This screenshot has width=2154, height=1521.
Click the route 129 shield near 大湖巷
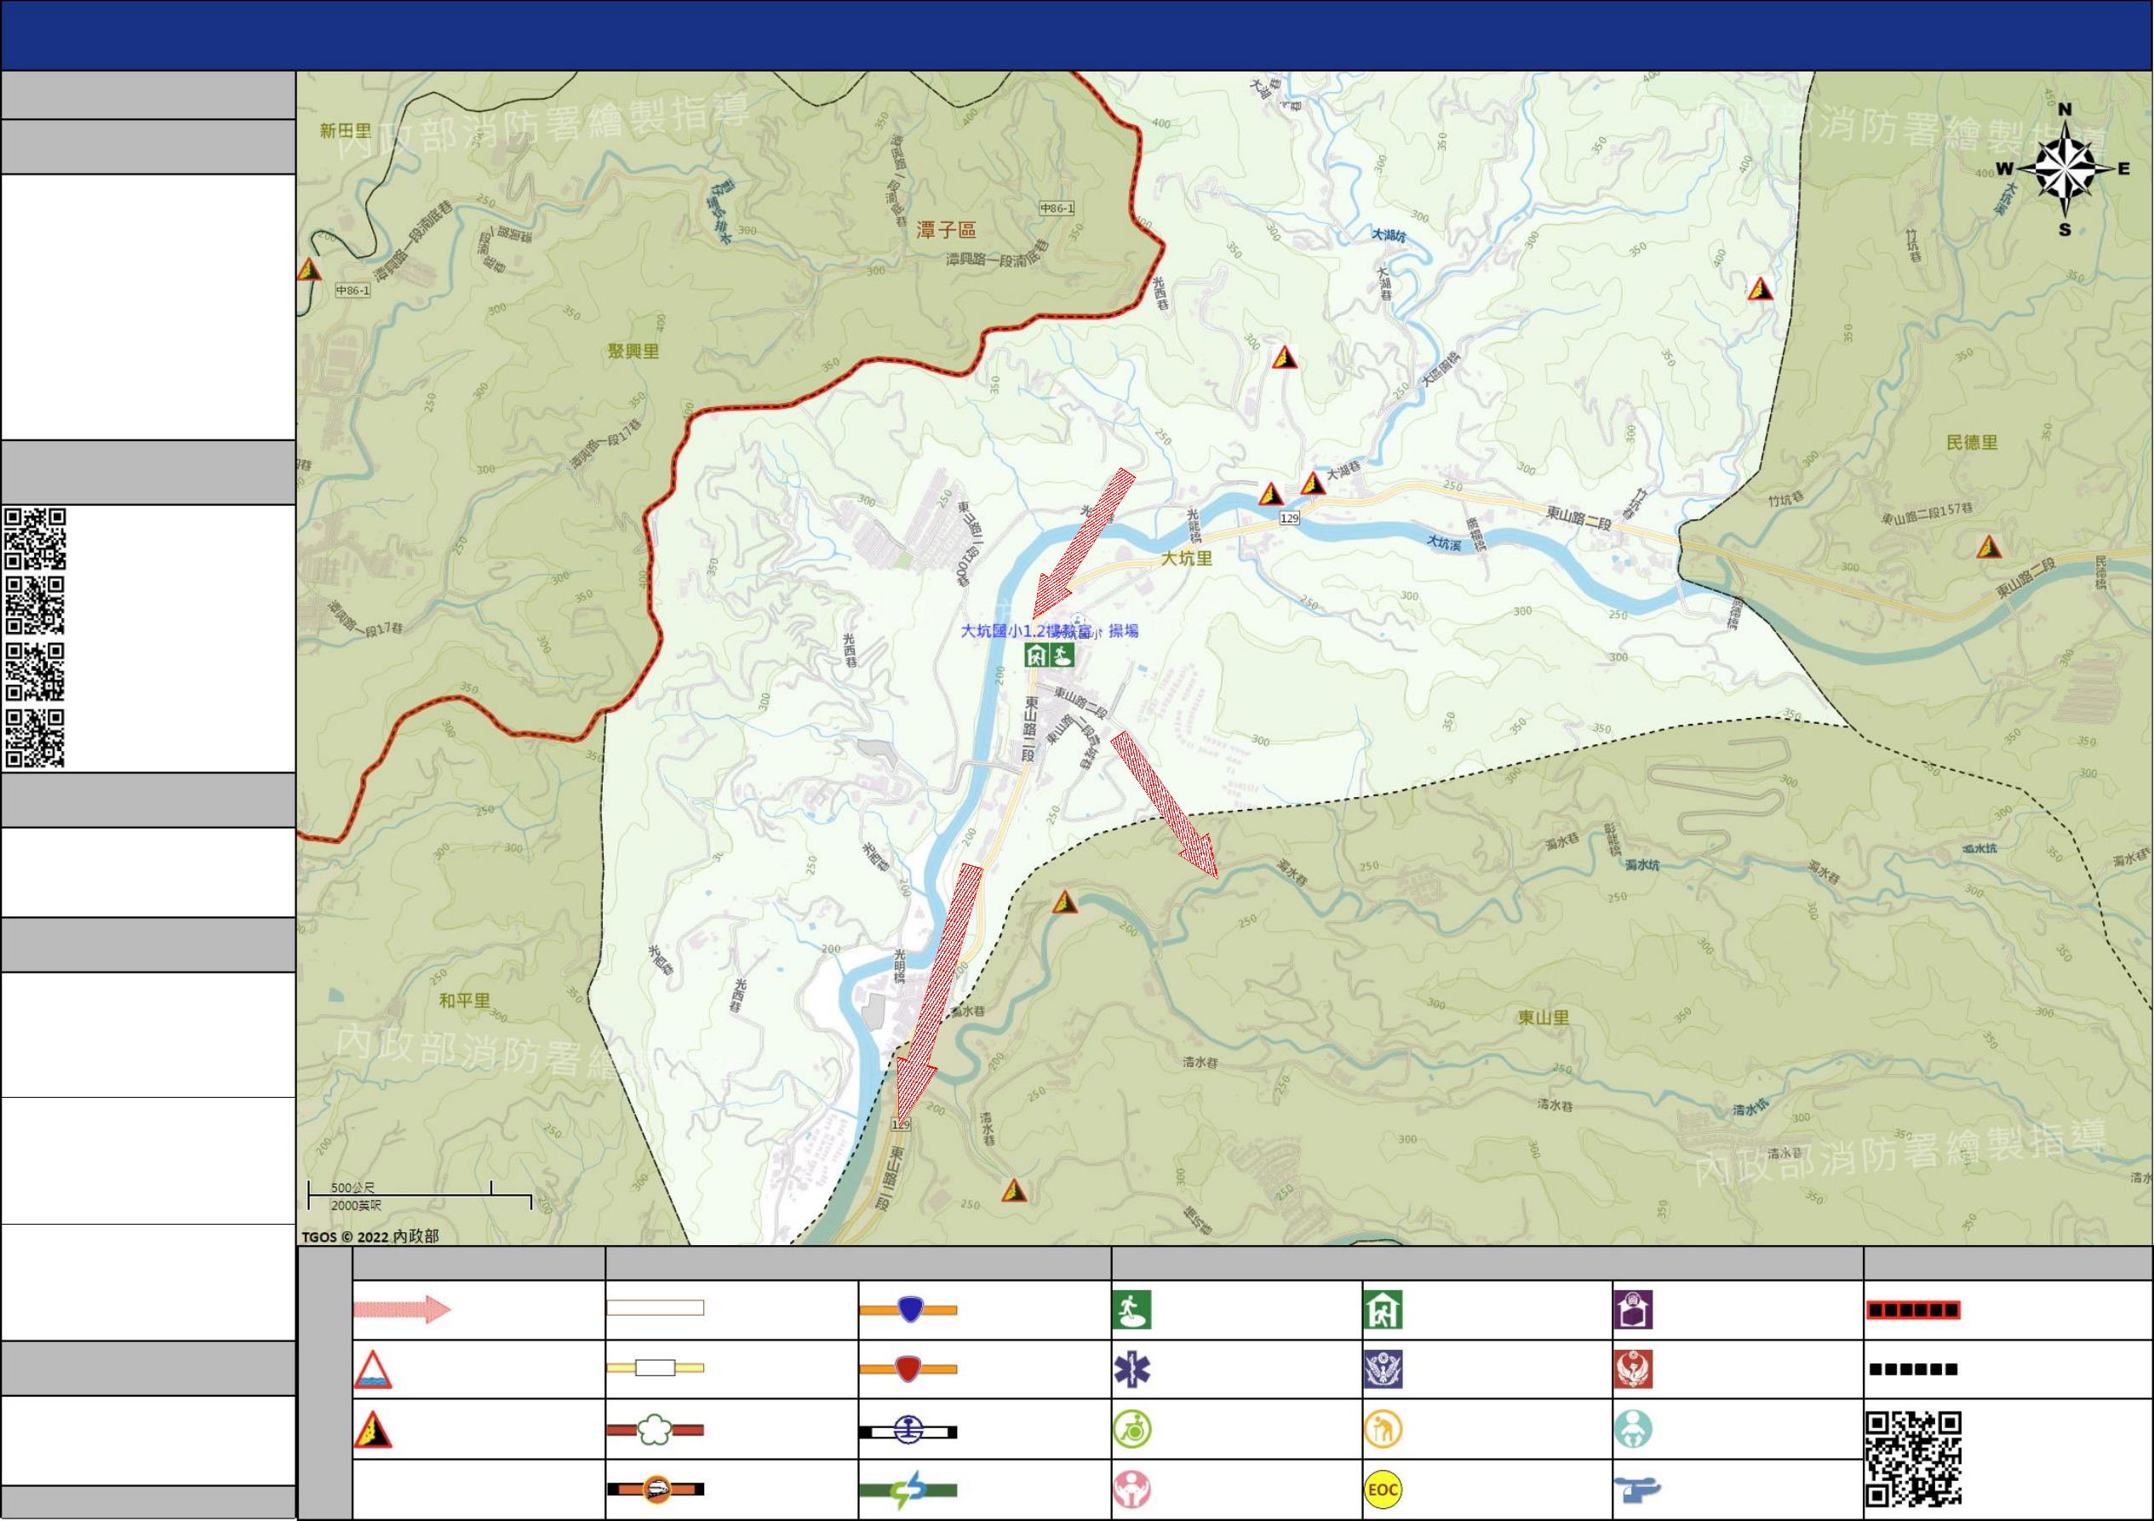[1290, 518]
